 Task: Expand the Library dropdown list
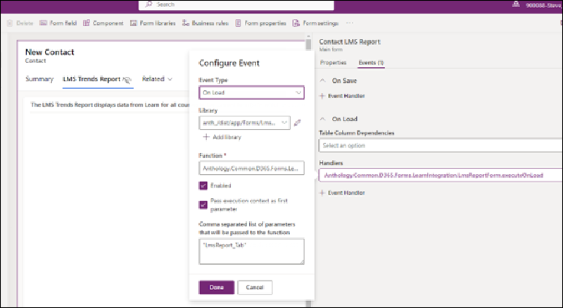[283, 123]
